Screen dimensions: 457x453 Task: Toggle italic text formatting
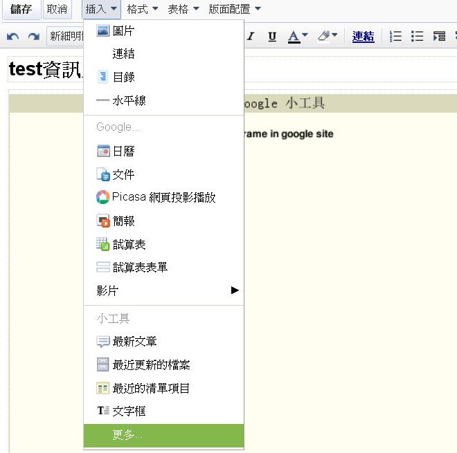pos(251,37)
